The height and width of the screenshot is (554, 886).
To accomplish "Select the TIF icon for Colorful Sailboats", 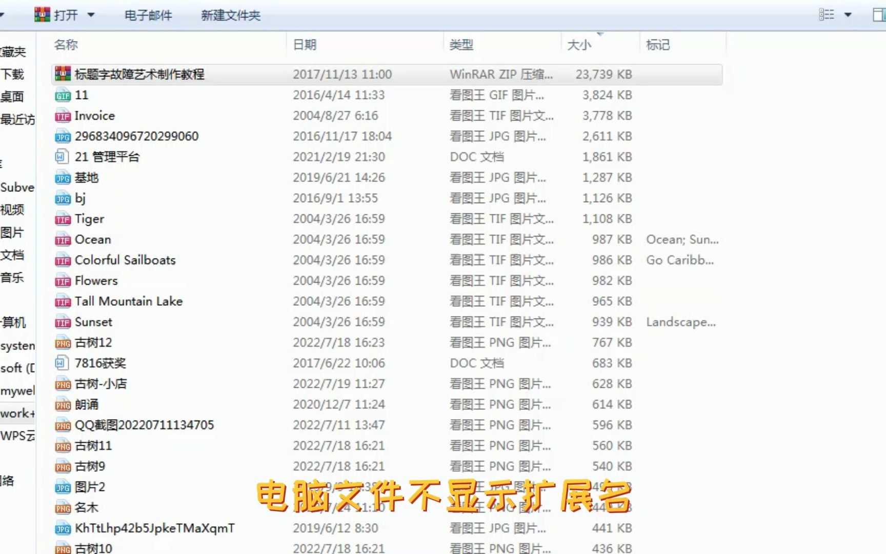I will (x=63, y=260).
